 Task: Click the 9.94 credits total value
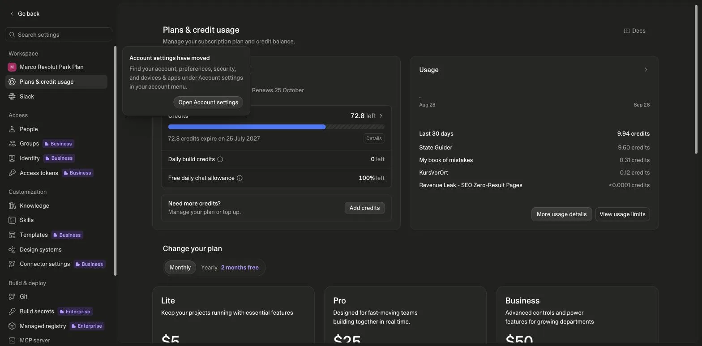(633, 134)
